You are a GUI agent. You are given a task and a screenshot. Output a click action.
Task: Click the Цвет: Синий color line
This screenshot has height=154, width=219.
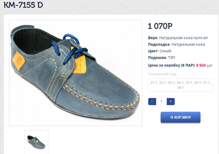[x=160, y=51]
